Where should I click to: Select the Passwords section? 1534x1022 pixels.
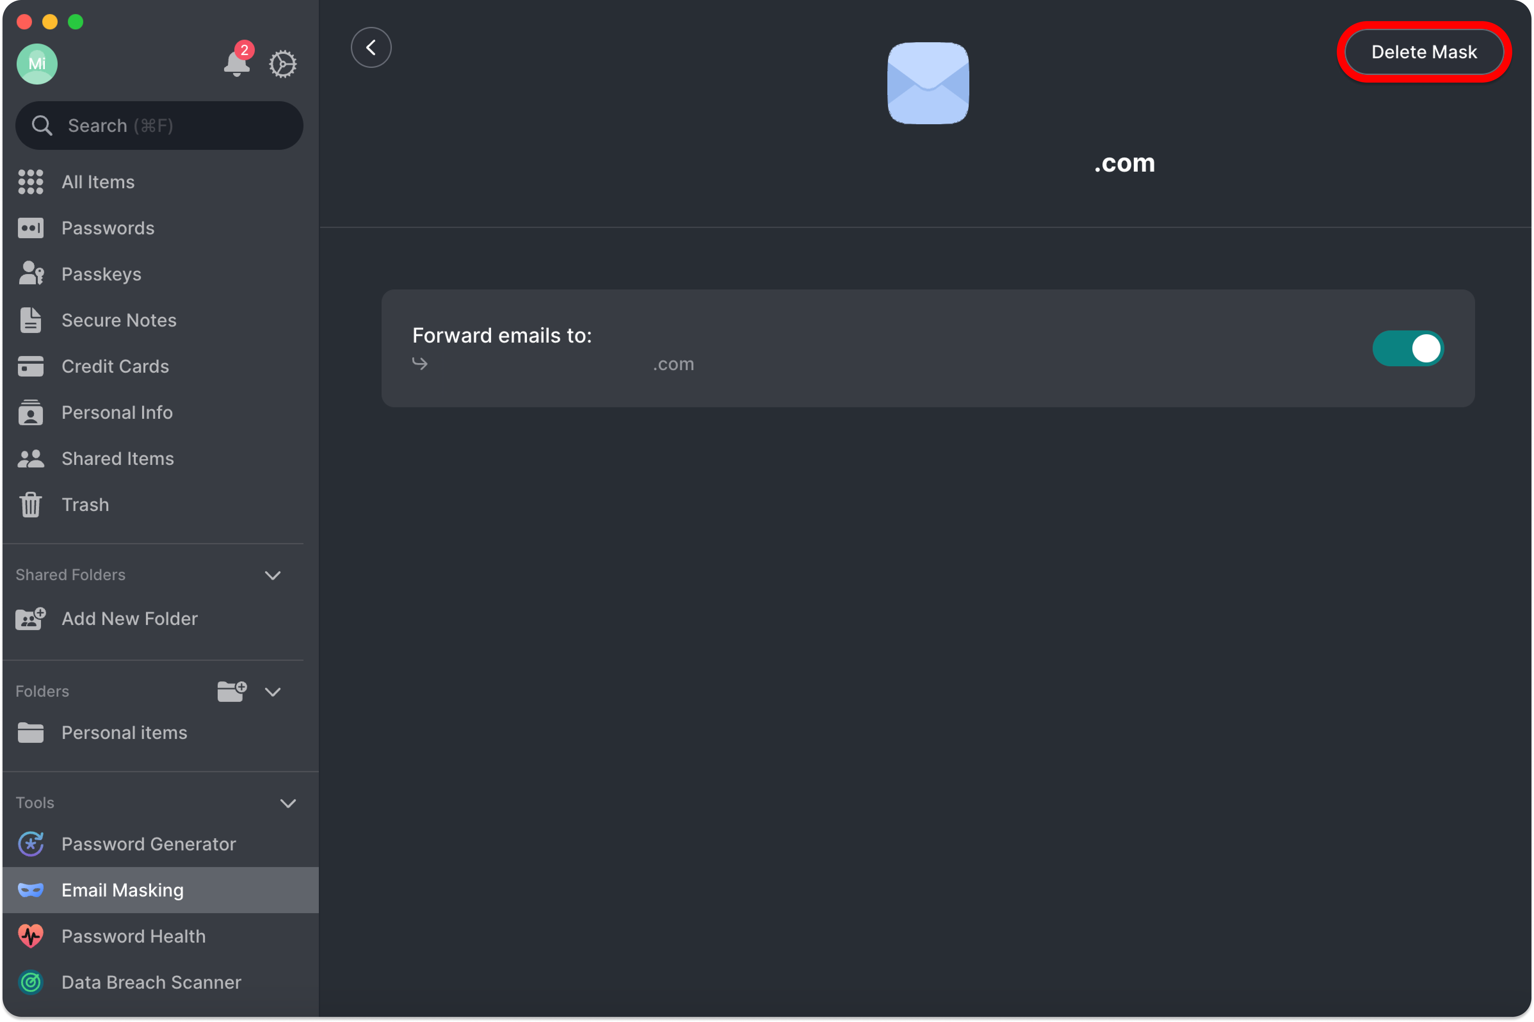[x=108, y=227]
